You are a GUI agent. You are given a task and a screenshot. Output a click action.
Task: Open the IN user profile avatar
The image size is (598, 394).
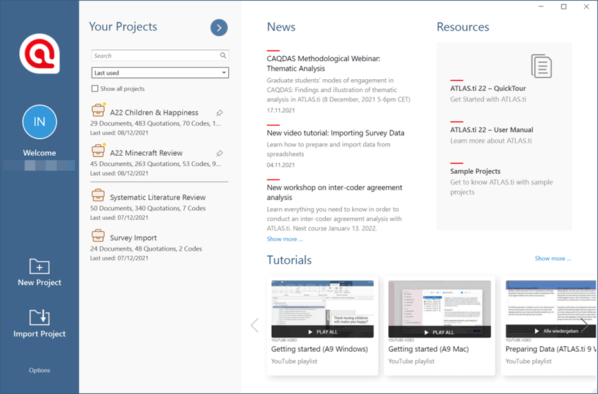click(40, 122)
